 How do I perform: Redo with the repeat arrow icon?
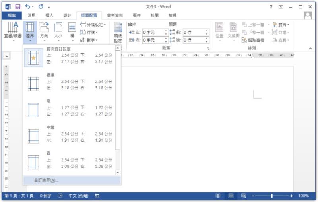tap(41, 7)
